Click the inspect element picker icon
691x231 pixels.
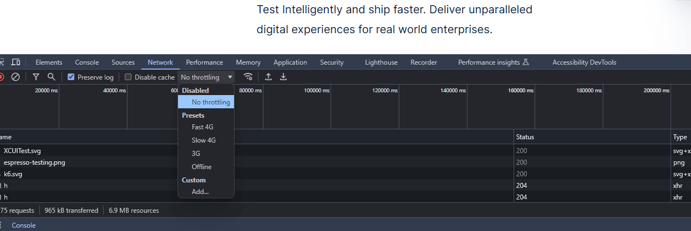(2, 62)
